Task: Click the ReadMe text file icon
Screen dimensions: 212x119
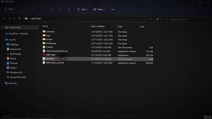Action: (44, 59)
